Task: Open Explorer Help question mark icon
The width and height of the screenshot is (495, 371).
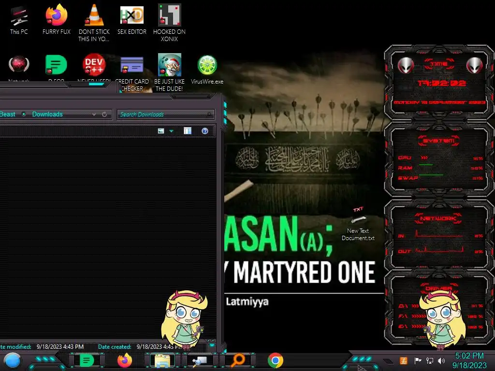Action: tap(205, 131)
